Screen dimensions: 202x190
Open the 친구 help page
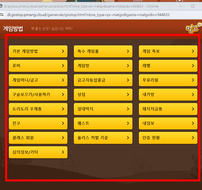point(38,123)
